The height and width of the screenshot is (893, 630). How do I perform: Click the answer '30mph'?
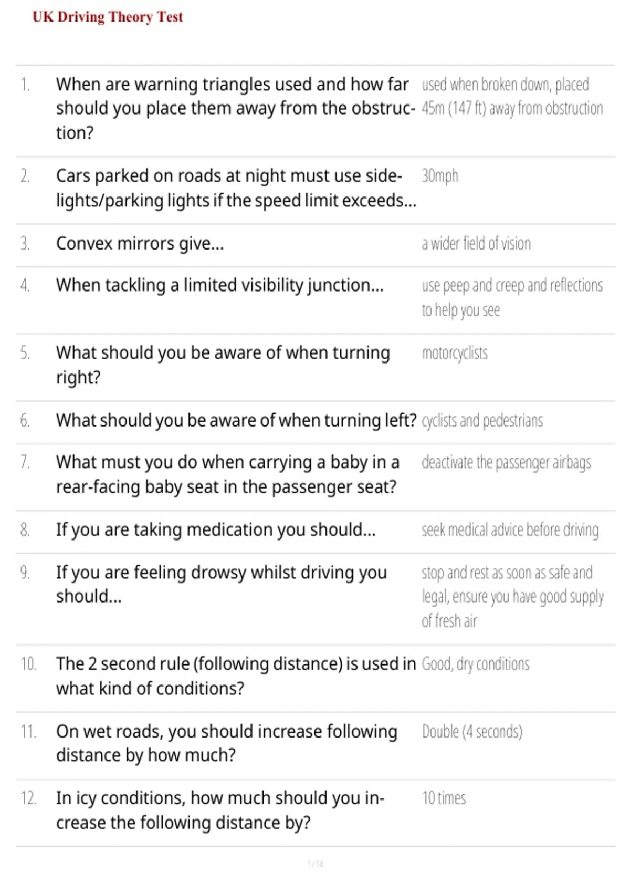pos(440,175)
